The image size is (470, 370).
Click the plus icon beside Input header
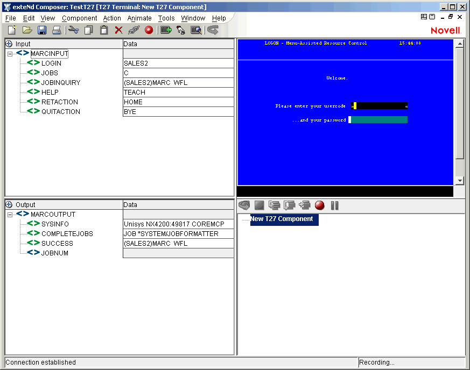(9, 44)
